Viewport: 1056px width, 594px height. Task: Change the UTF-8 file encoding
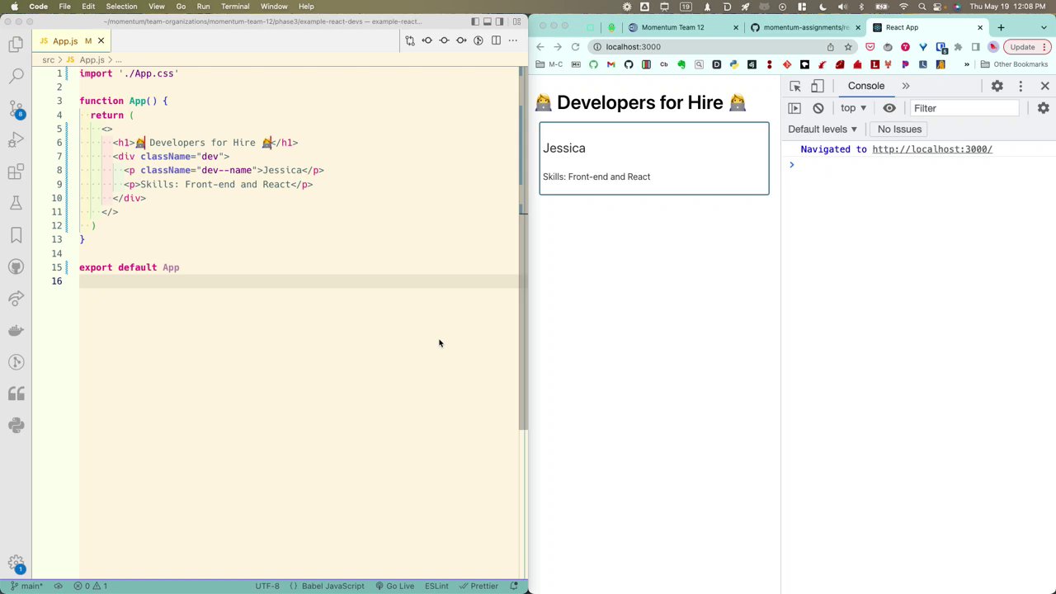tap(267, 586)
